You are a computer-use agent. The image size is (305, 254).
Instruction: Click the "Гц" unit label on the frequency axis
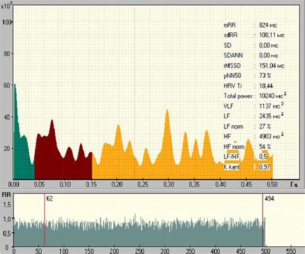point(294,185)
